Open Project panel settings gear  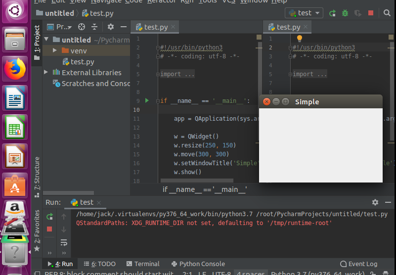111,27
